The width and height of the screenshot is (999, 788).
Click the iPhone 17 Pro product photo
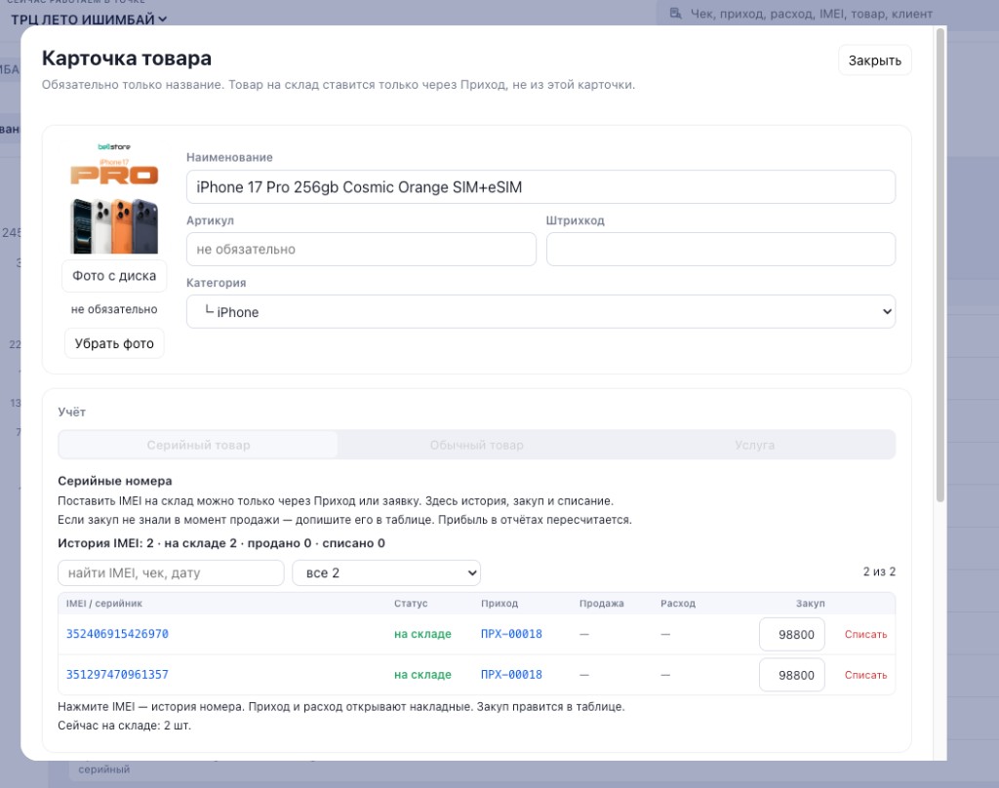pyautogui.click(x=114, y=198)
